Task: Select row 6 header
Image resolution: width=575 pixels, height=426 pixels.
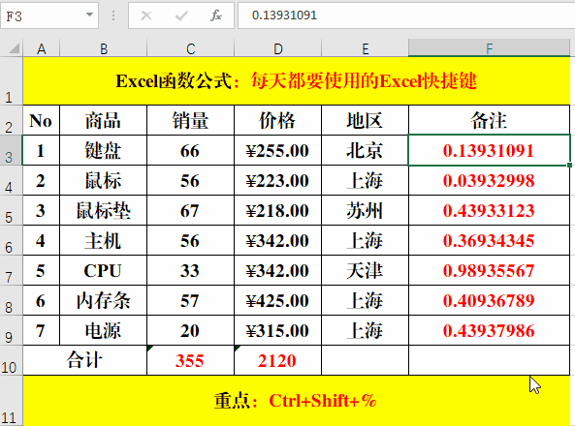Action: [x=11, y=240]
